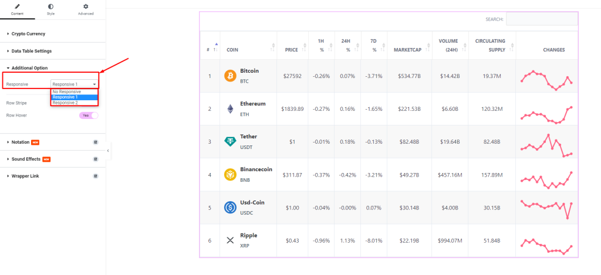The width and height of the screenshot is (601, 275).
Task: Sort table by 7D % column
Action: 374,46
